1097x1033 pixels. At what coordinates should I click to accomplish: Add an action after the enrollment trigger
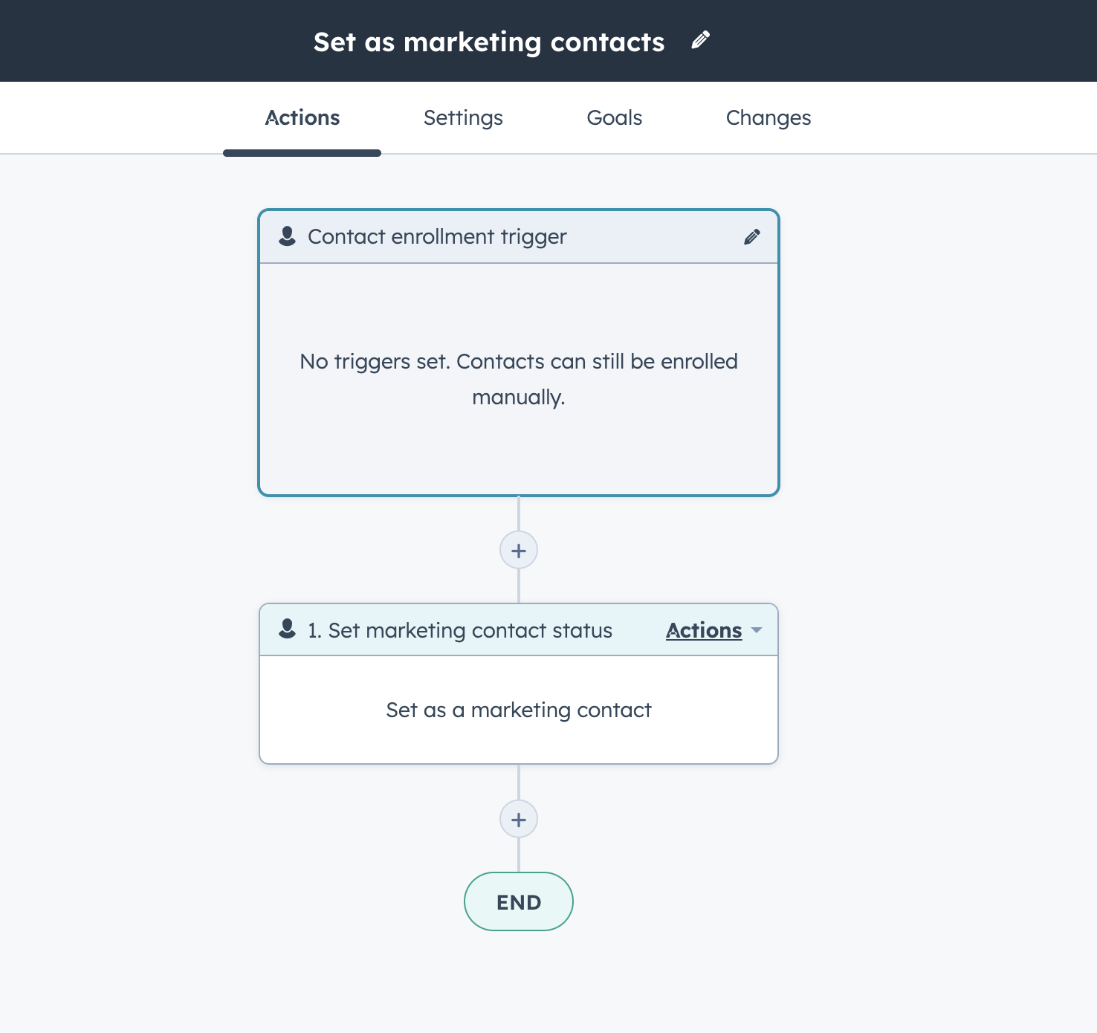pyautogui.click(x=519, y=551)
